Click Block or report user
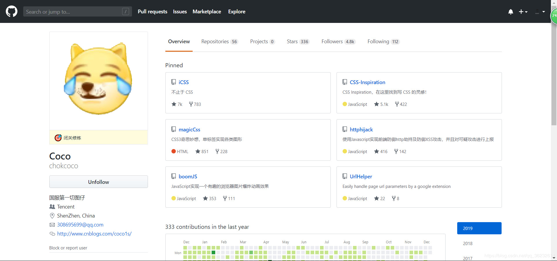Viewport: 557px width, 261px height. point(68,248)
